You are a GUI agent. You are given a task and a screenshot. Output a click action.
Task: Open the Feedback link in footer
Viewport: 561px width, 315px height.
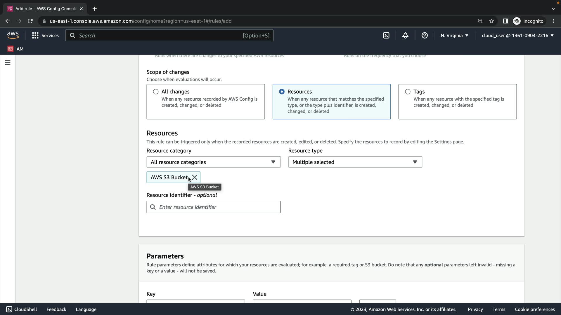(56, 309)
